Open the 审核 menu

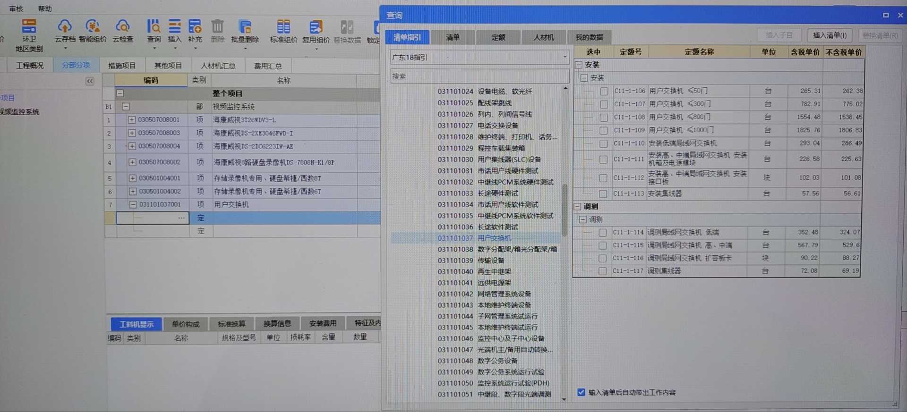pos(16,9)
